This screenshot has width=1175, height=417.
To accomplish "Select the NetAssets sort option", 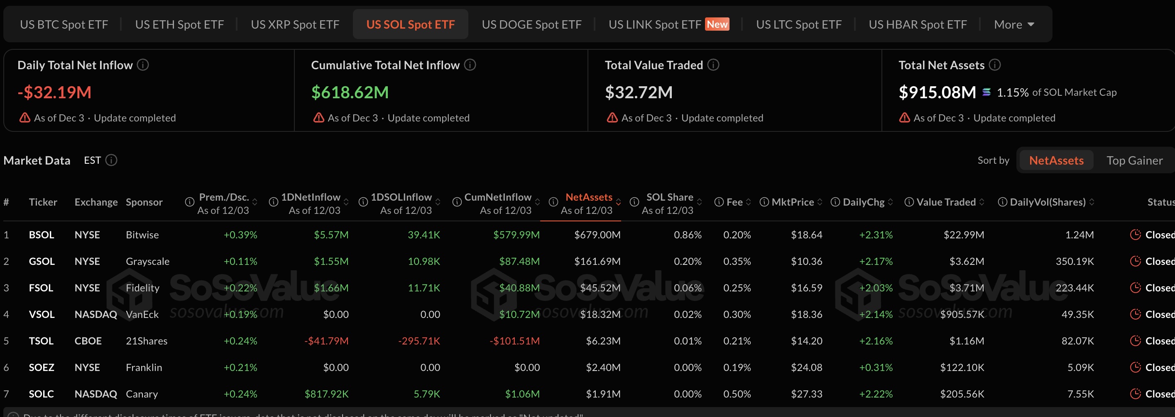I will pos(1056,161).
